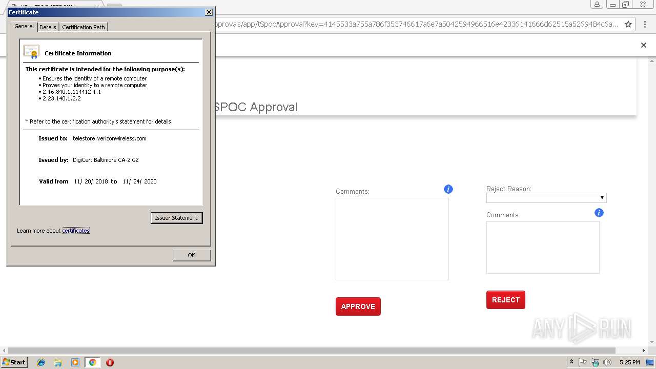
Task: Click the red APPROVE button
Action: click(358, 306)
